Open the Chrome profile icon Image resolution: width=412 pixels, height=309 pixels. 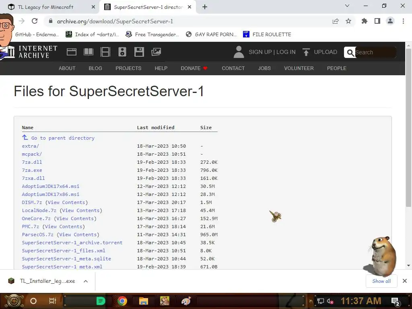[x=390, y=21]
